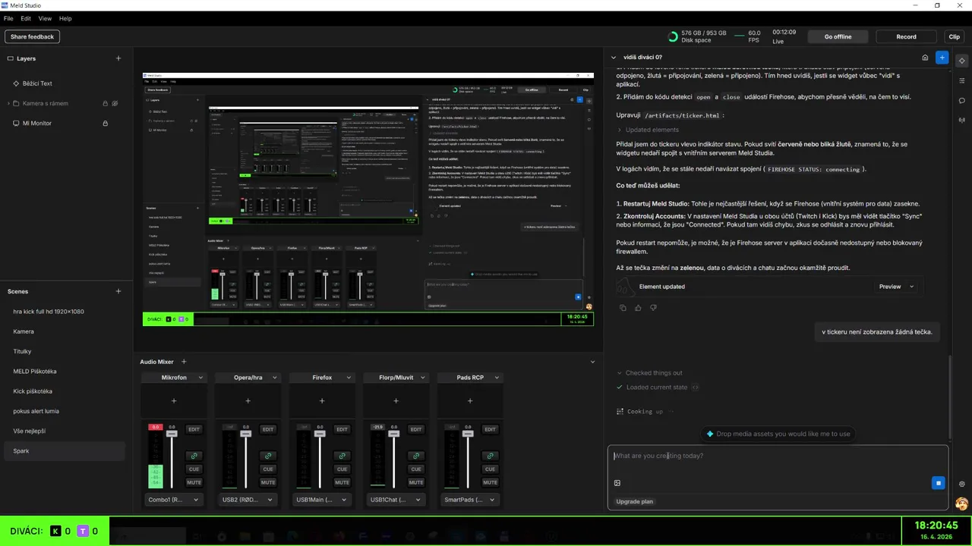
Task: Click the Clip button
Action: point(955,36)
